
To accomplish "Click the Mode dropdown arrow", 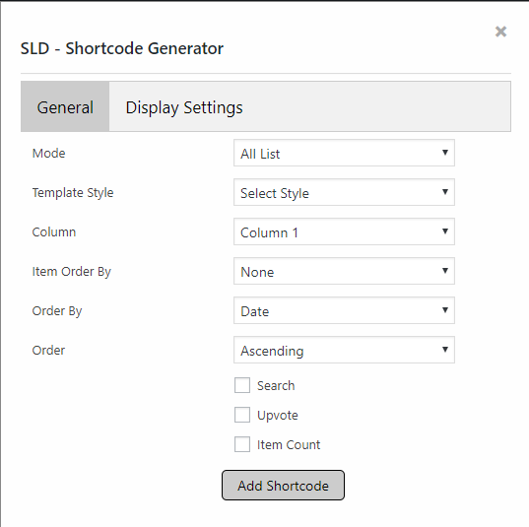I will pos(445,153).
